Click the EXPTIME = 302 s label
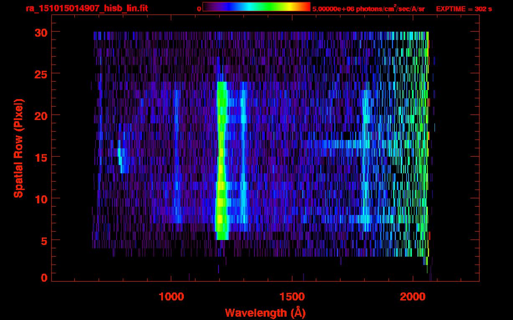The image size is (513, 320). (x=464, y=9)
